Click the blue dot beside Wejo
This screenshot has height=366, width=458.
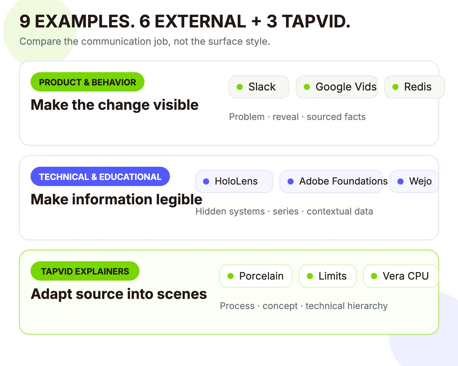coord(400,181)
